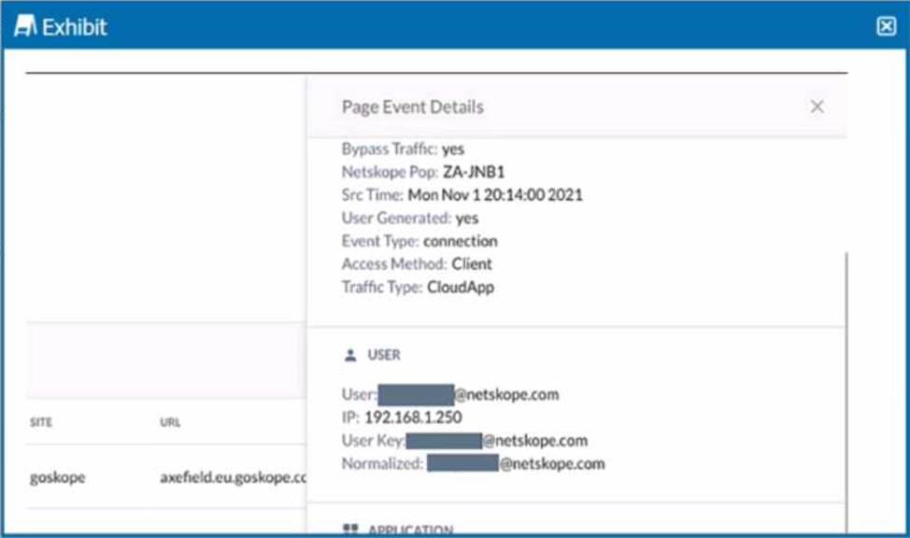Click Bypass Traffic value yes
The height and width of the screenshot is (538, 910).
click(453, 149)
